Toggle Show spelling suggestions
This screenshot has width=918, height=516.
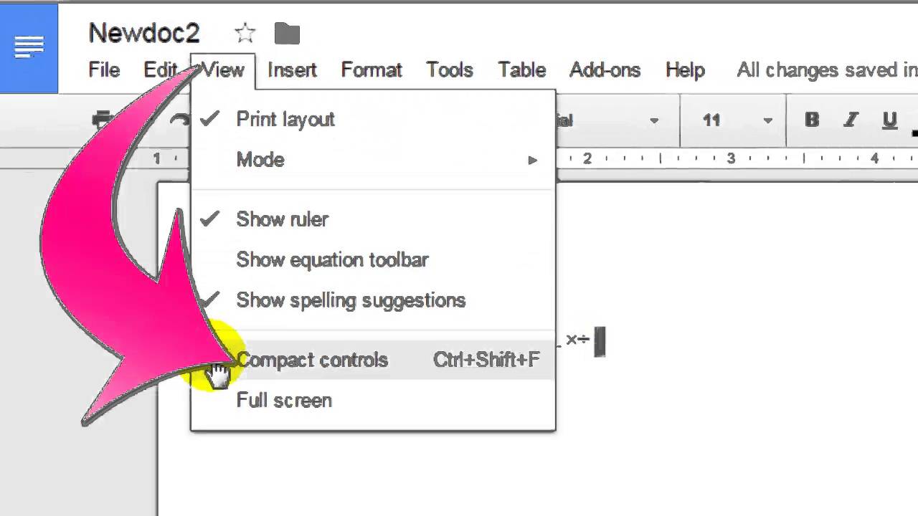point(373,300)
